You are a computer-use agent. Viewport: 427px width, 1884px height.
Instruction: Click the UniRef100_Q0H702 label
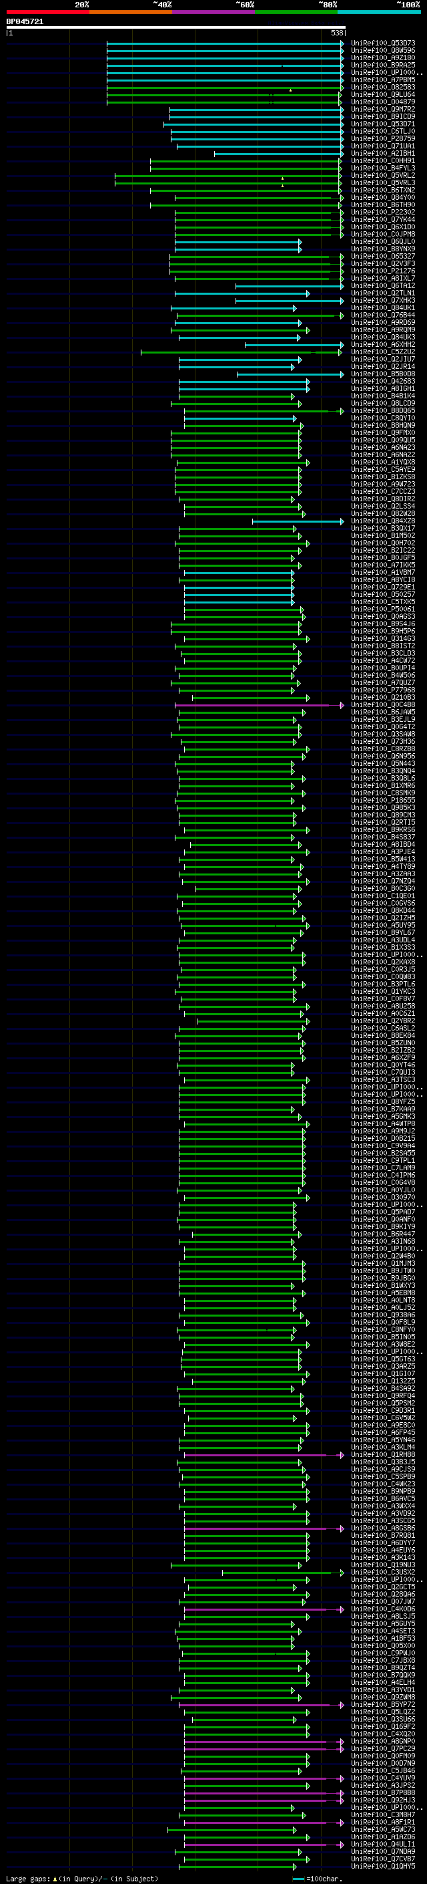point(382,543)
